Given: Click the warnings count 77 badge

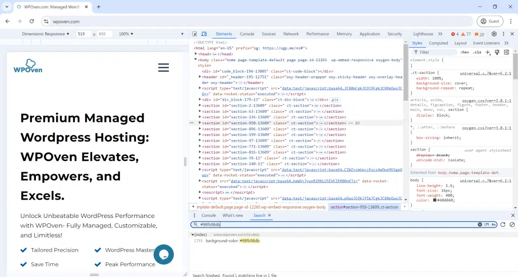Looking at the screenshot, I should click(466, 34).
